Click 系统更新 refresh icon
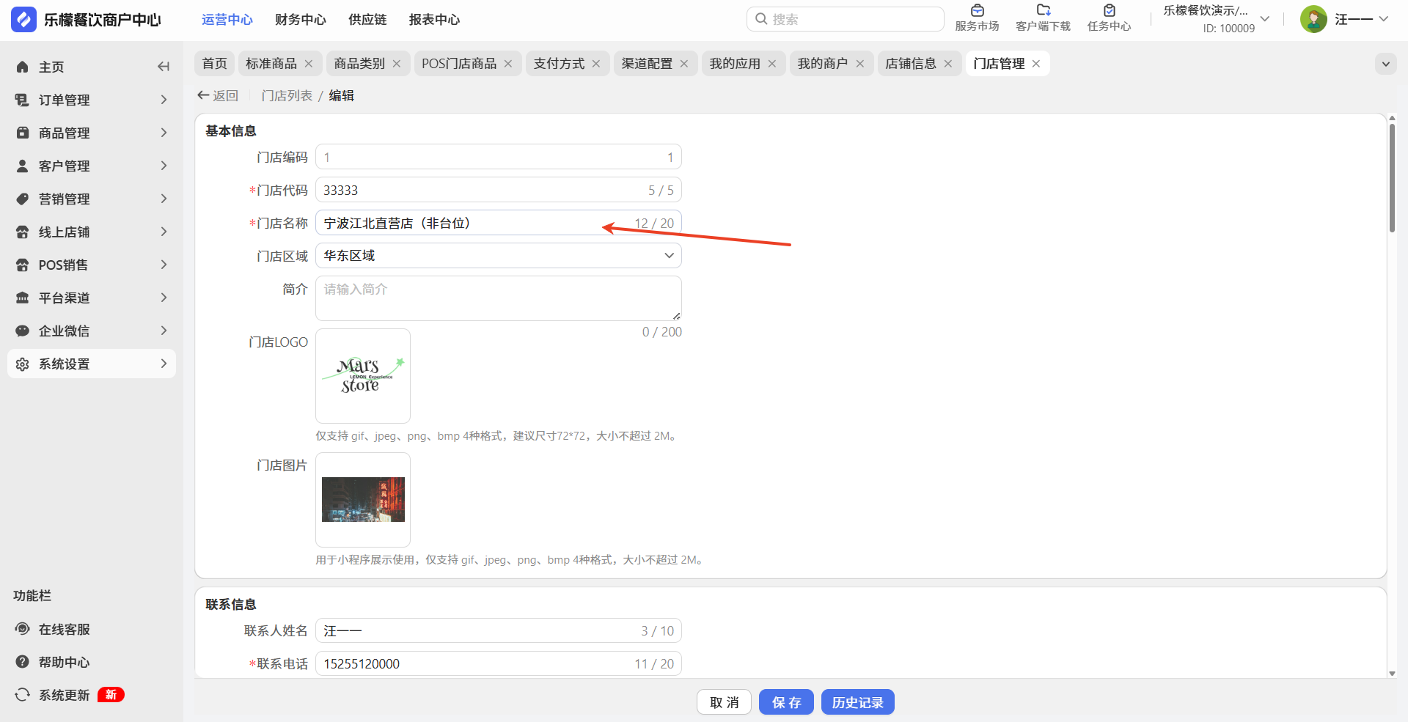This screenshot has height=722, width=1408. coord(23,694)
